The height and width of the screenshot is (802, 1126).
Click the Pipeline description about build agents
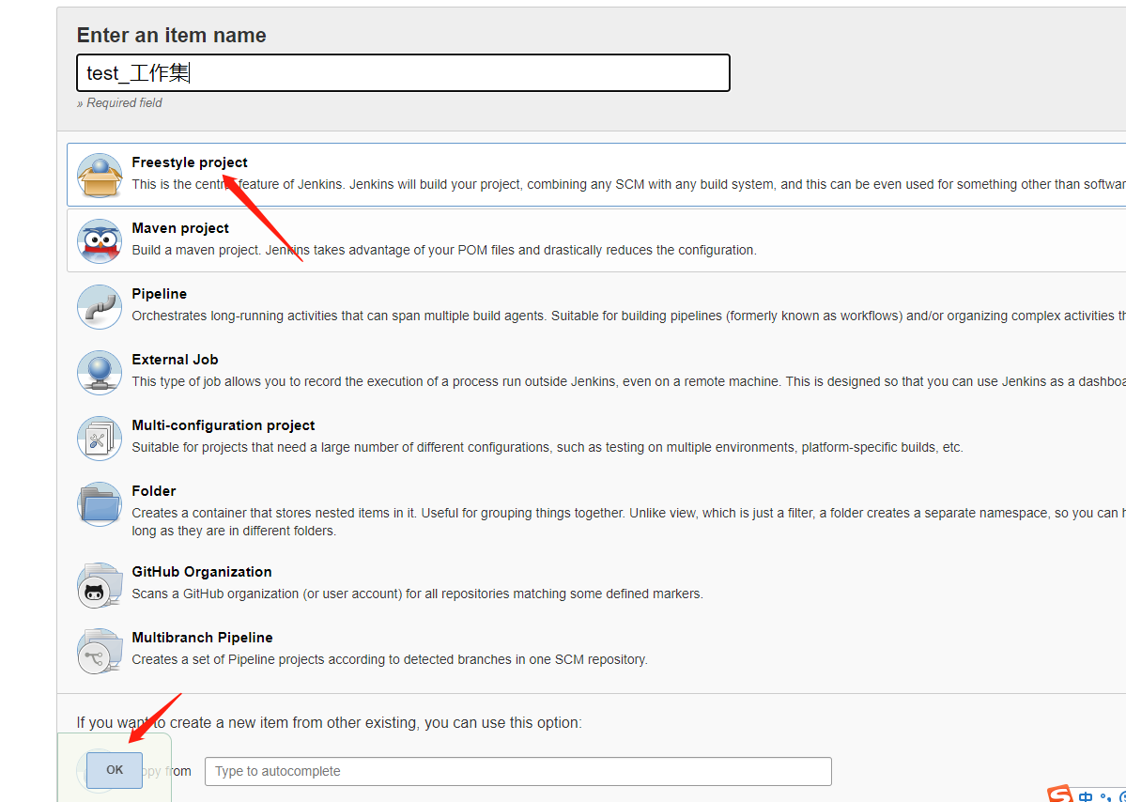pos(628,316)
